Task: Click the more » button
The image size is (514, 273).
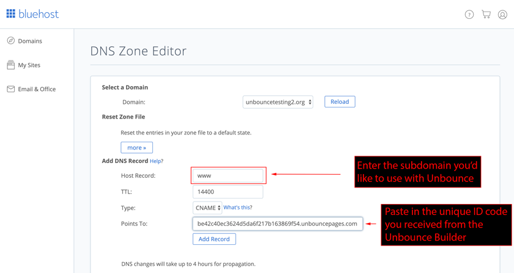Action: (x=136, y=148)
